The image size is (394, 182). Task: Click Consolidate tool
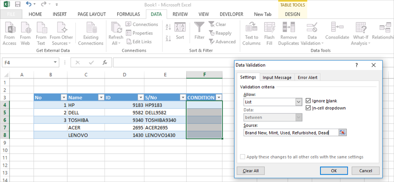pyautogui.click(x=337, y=31)
